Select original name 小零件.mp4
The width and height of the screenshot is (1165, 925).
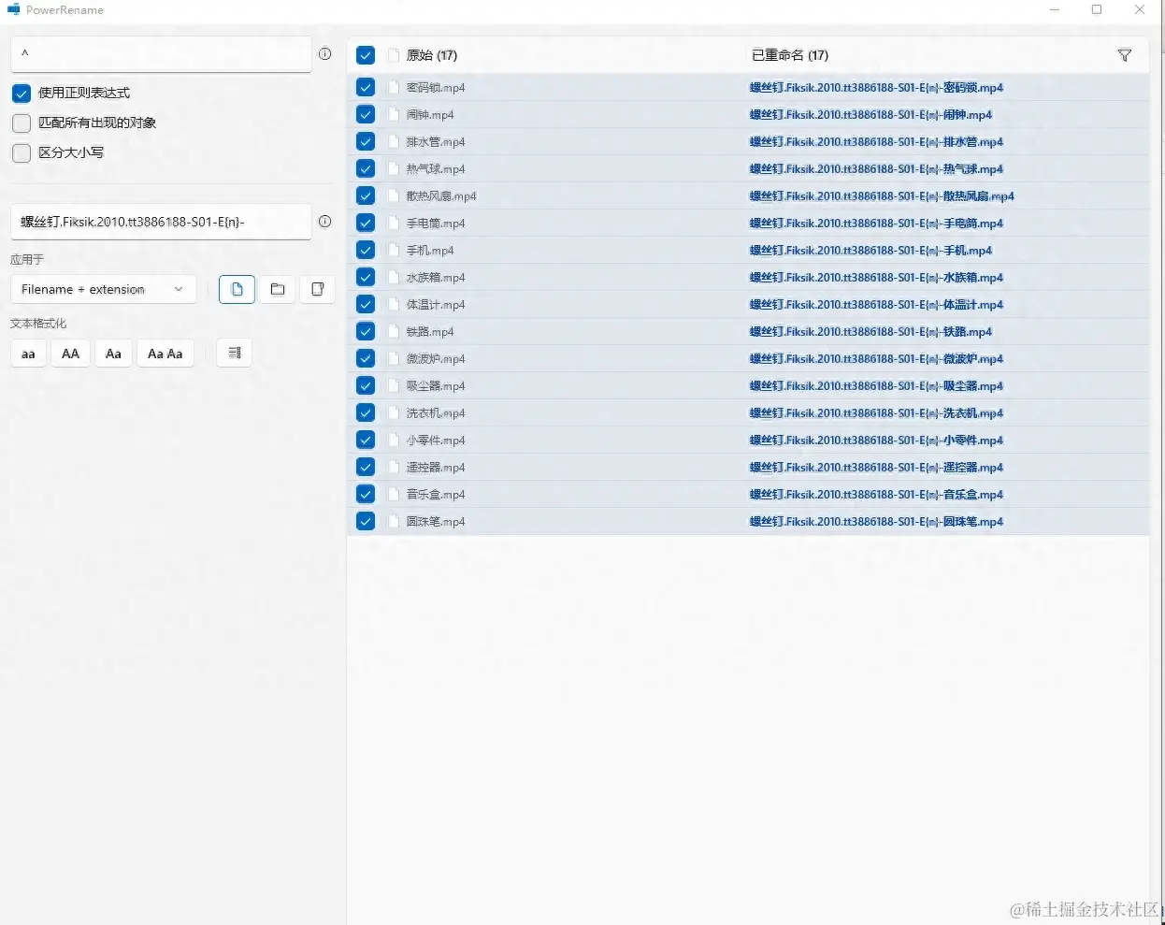pyautogui.click(x=436, y=440)
